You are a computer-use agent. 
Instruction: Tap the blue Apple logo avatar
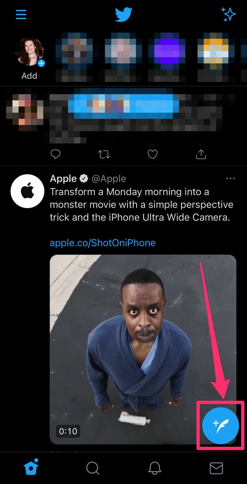[x=27, y=191]
